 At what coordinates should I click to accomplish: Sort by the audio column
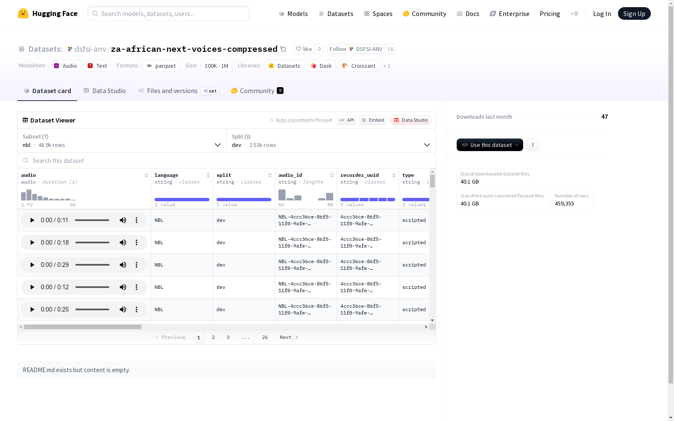point(146,175)
